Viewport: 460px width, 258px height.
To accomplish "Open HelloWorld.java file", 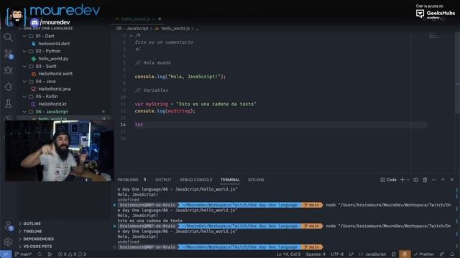I will pyautogui.click(x=55, y=89).
